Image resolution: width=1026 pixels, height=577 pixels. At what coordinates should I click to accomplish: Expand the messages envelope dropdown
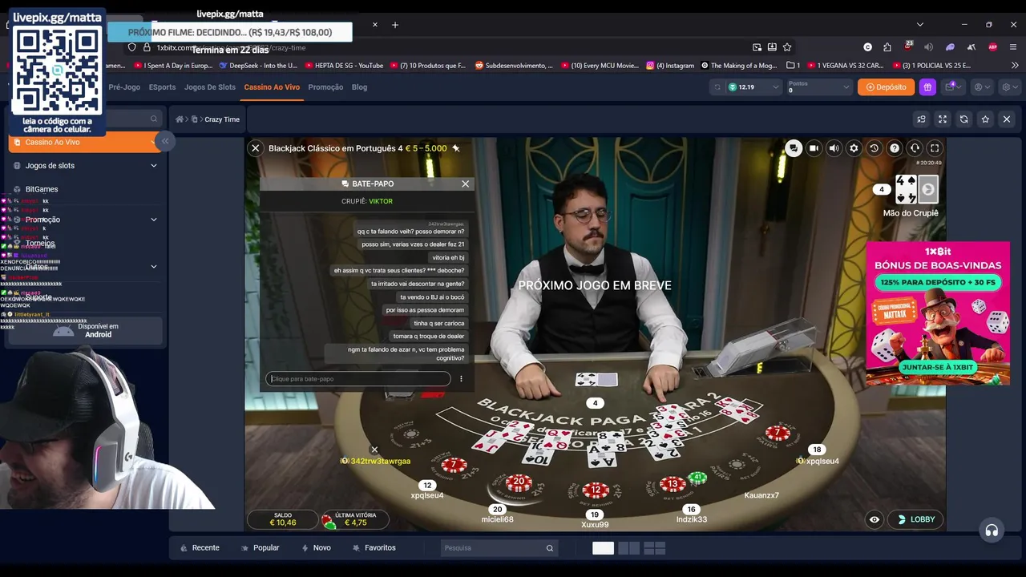(x=953, y=87)
